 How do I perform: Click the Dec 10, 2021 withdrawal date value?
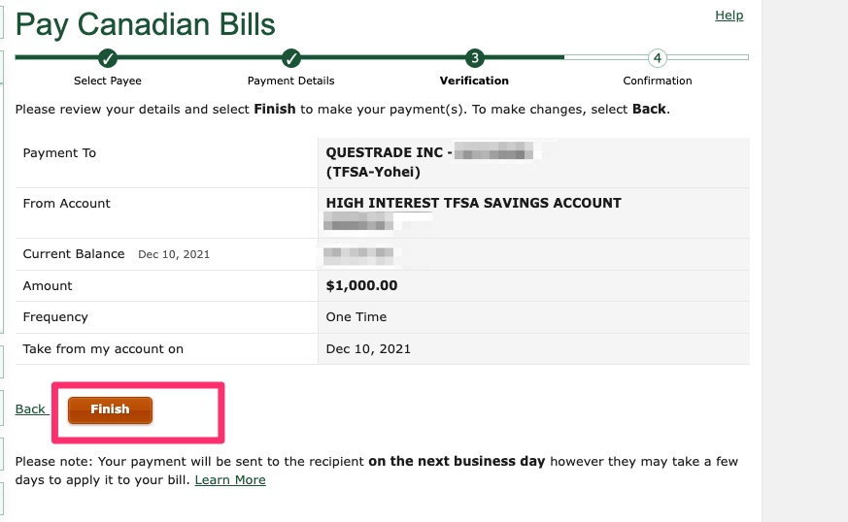[x=368, y=348]
